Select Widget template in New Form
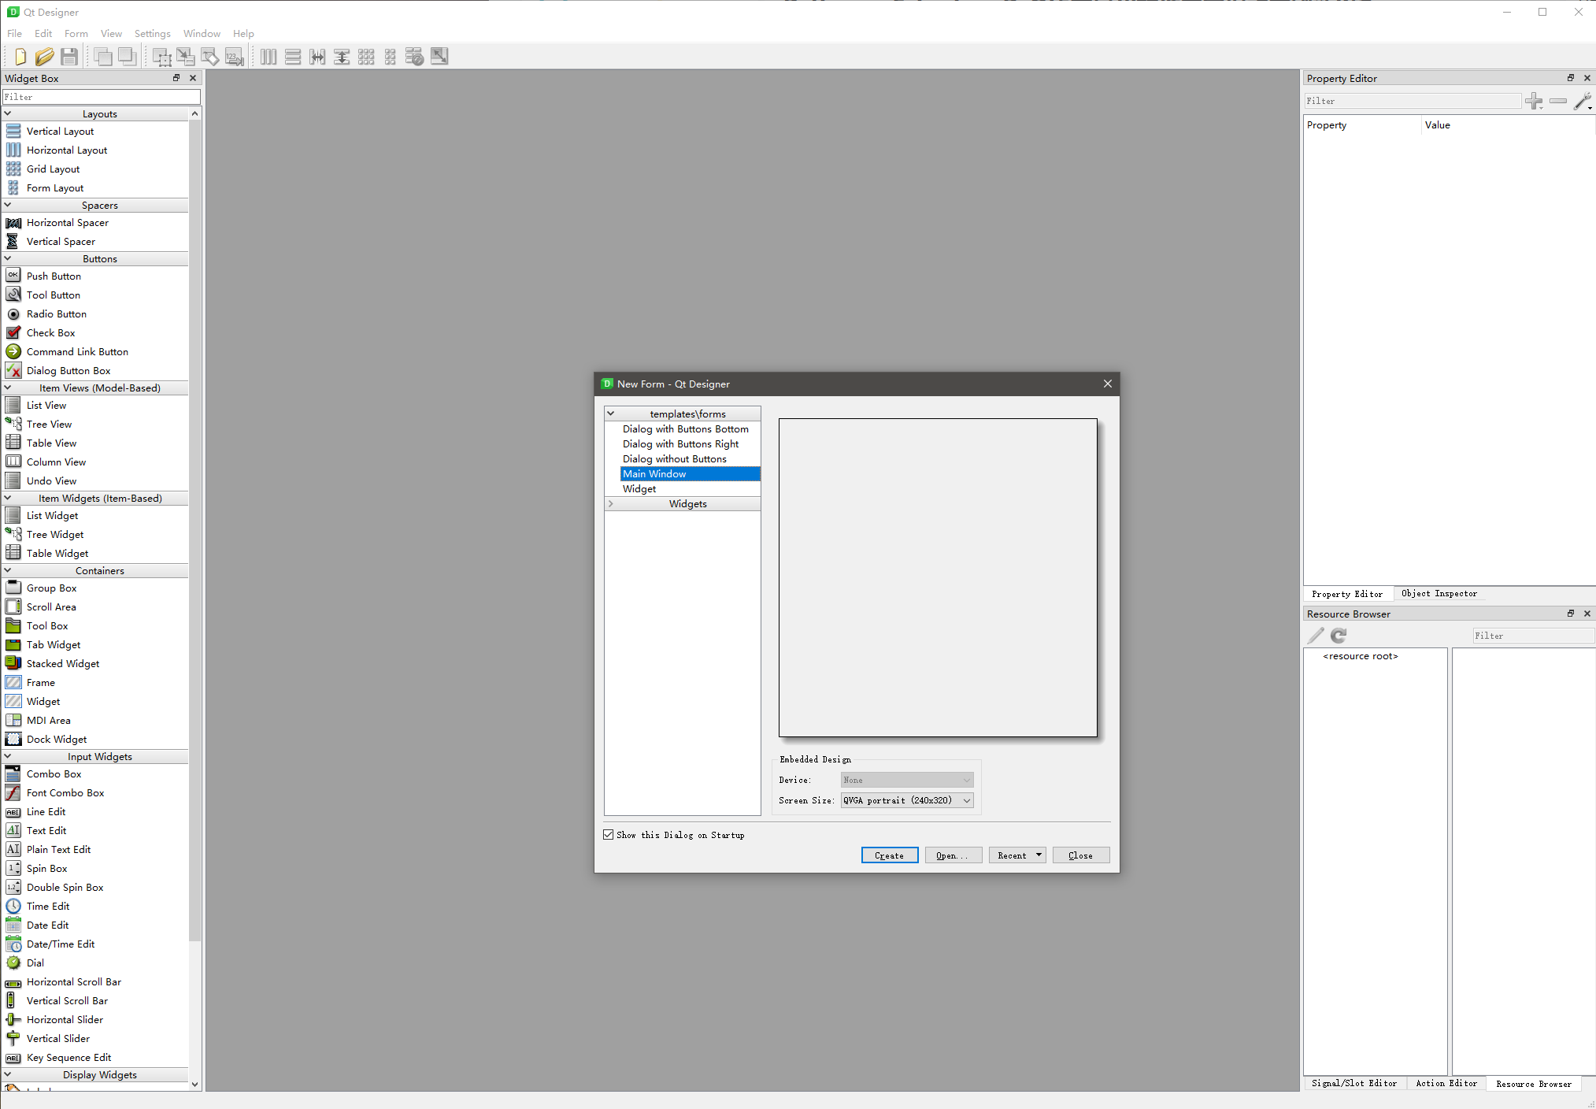This screenshot has height=1109, width=1596. click(x=639, y=489)
